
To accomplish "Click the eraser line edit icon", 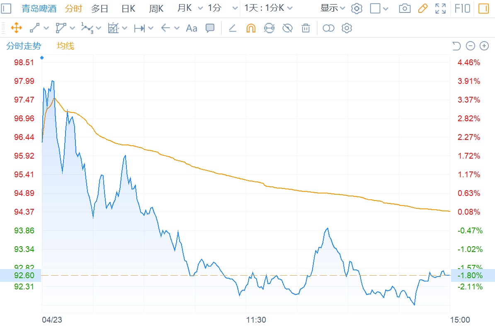I will [x=233, y=28].
